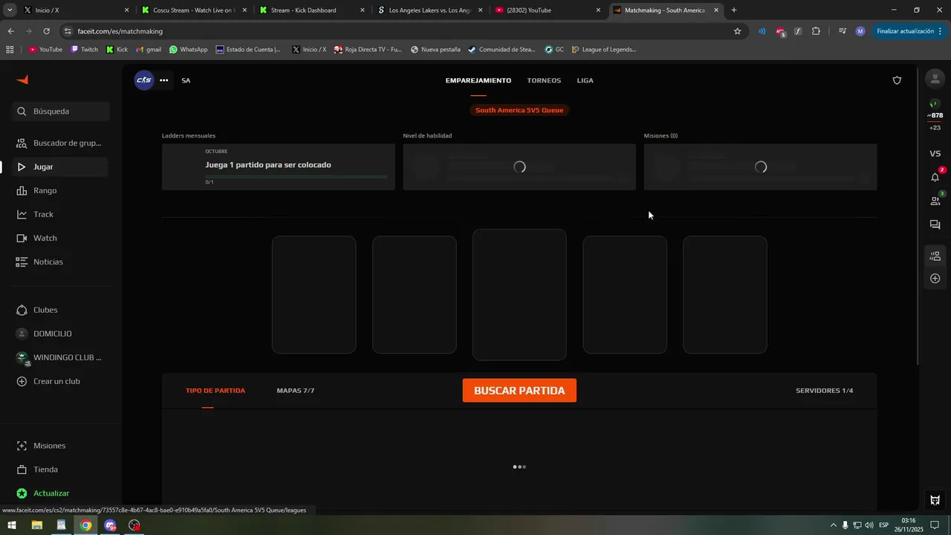Open the Track stats section
Image resolution: width=951 pixels, height=535 pixels.
[61, 214]
